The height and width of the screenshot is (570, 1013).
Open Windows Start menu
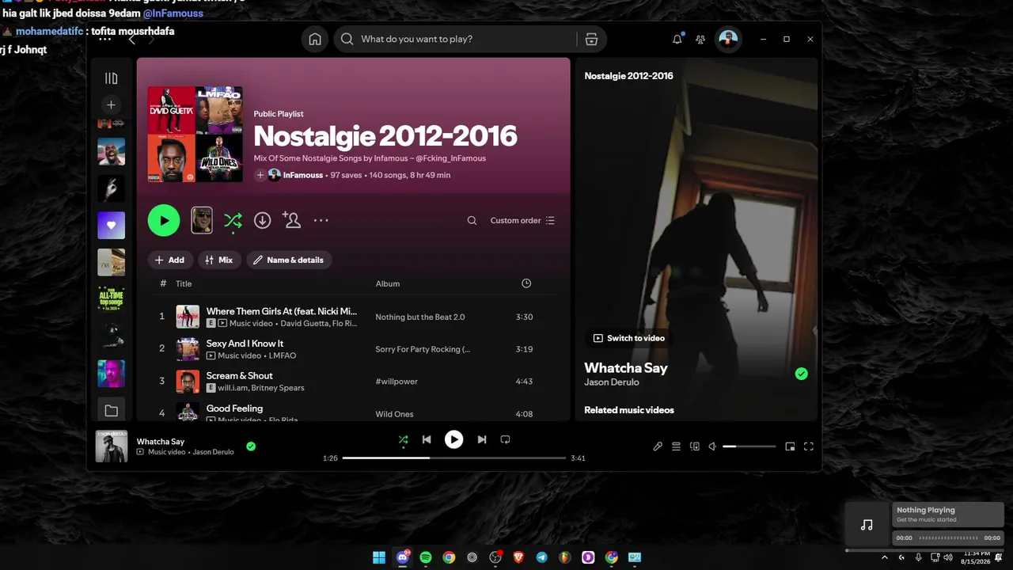379,557
